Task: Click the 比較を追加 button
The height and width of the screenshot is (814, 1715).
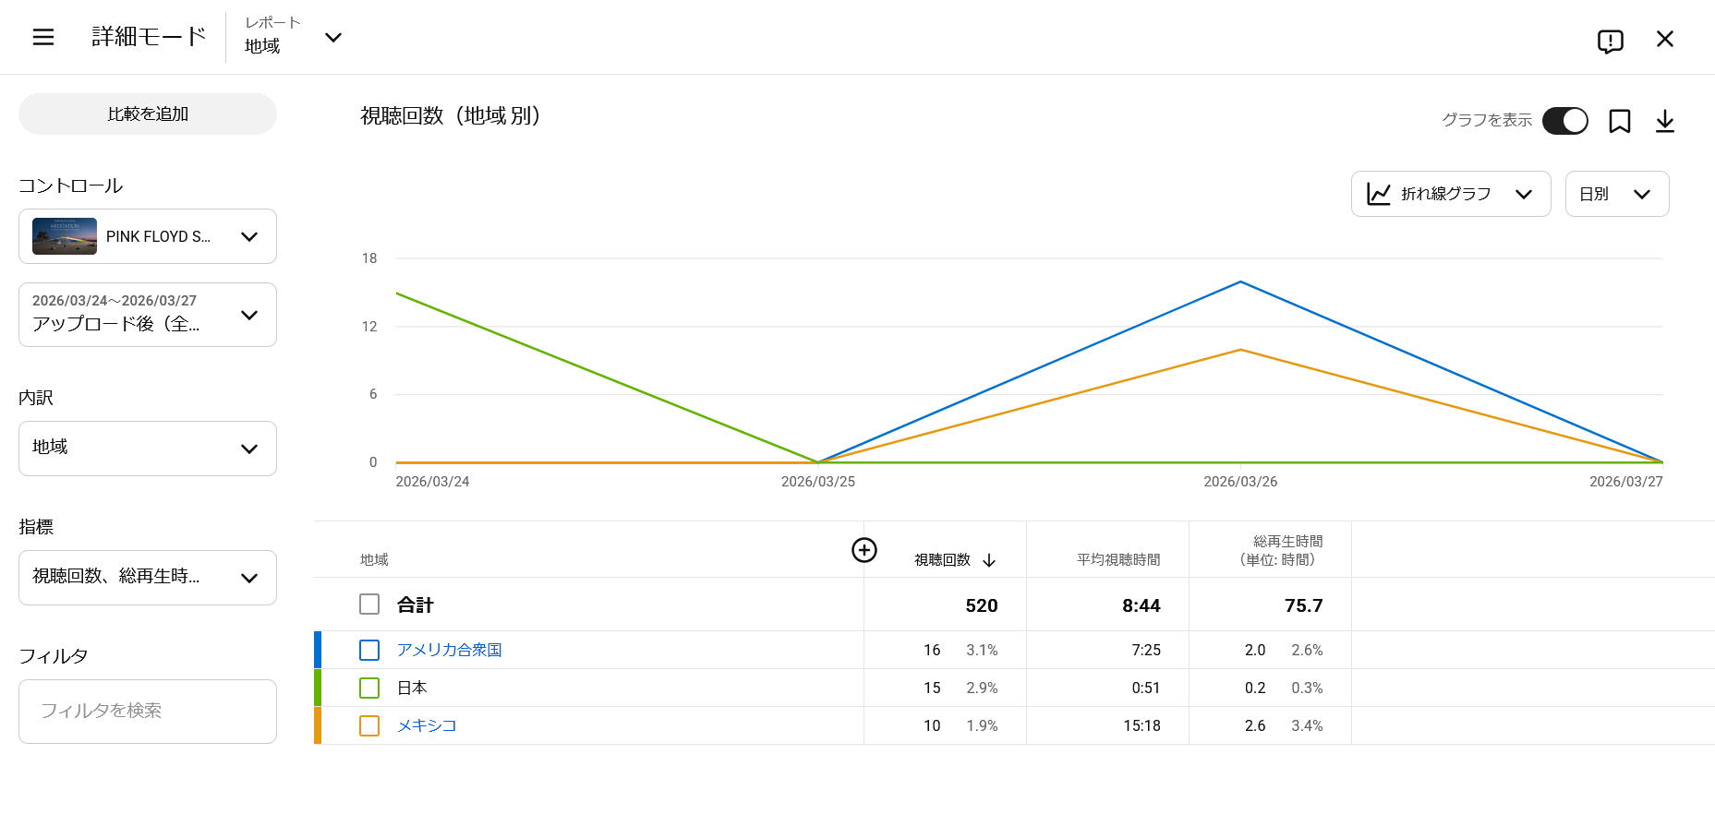Action: 148,114
